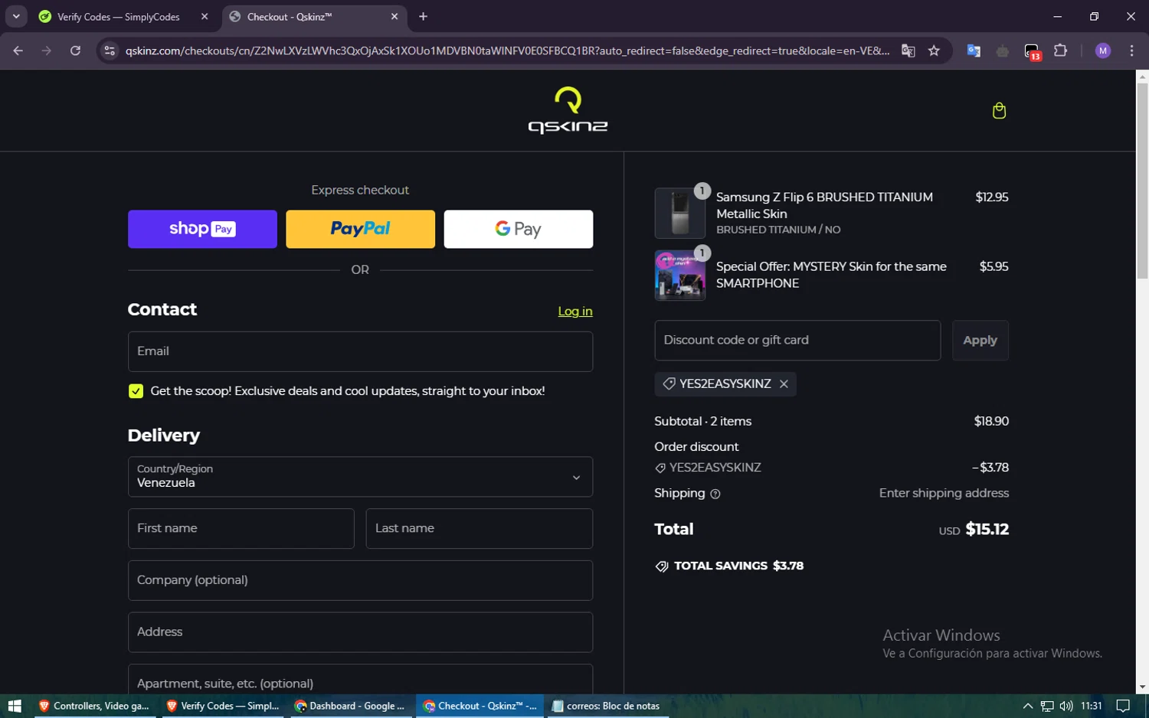The width and height of the screenshot is (1149, 718).
Task: Remove the YES2EASYSKINZ discount tag
Action: tap(784, 384)
